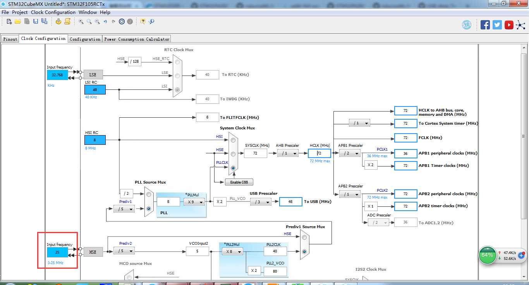This screenshot has height=285, width=529.
Task: Open the Power Consumption Calculator tab
Action: [136, 39]
